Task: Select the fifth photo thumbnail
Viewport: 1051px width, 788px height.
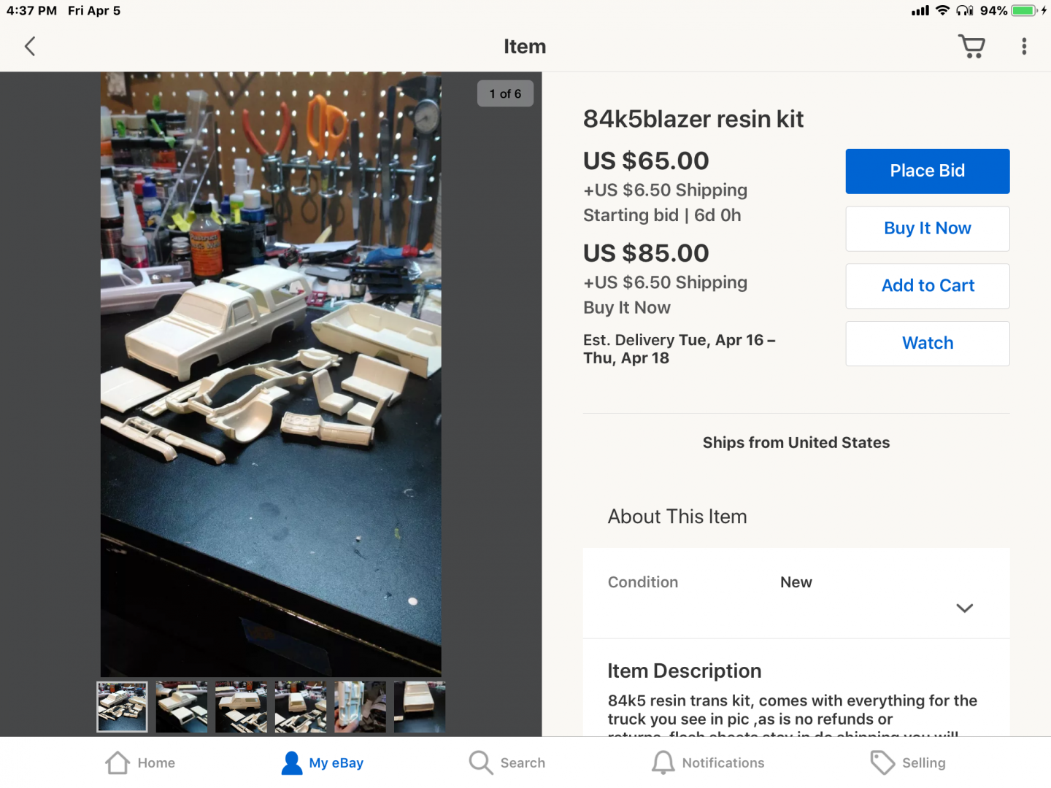Action: coord(360,707)
